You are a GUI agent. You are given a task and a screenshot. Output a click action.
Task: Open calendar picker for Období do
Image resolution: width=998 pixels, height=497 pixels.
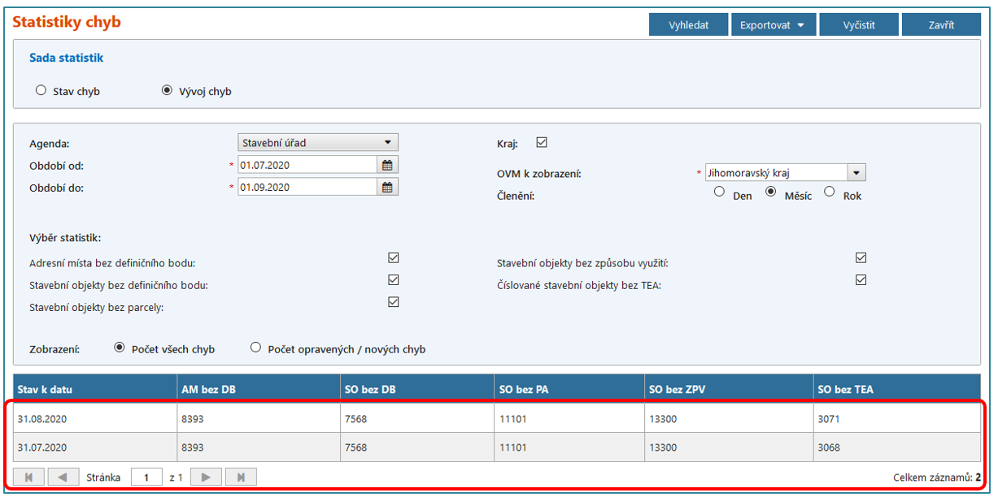[388, 187]
